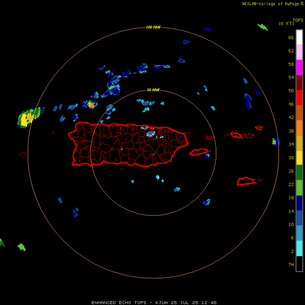Pick the dark orange legend swatch
This screenshot has width=305, height=305.
tap(299, 113)
